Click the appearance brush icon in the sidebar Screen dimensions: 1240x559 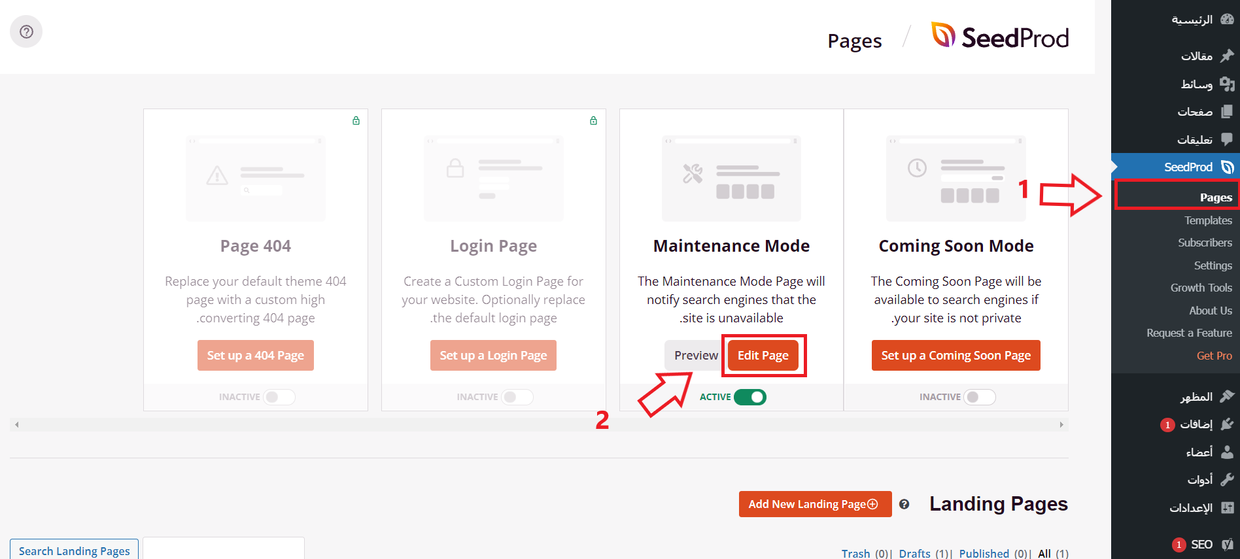(1227, 396)
